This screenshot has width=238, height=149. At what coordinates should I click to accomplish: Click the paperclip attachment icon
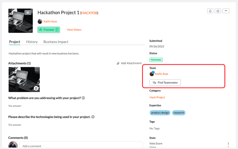[x=118, y=63]
